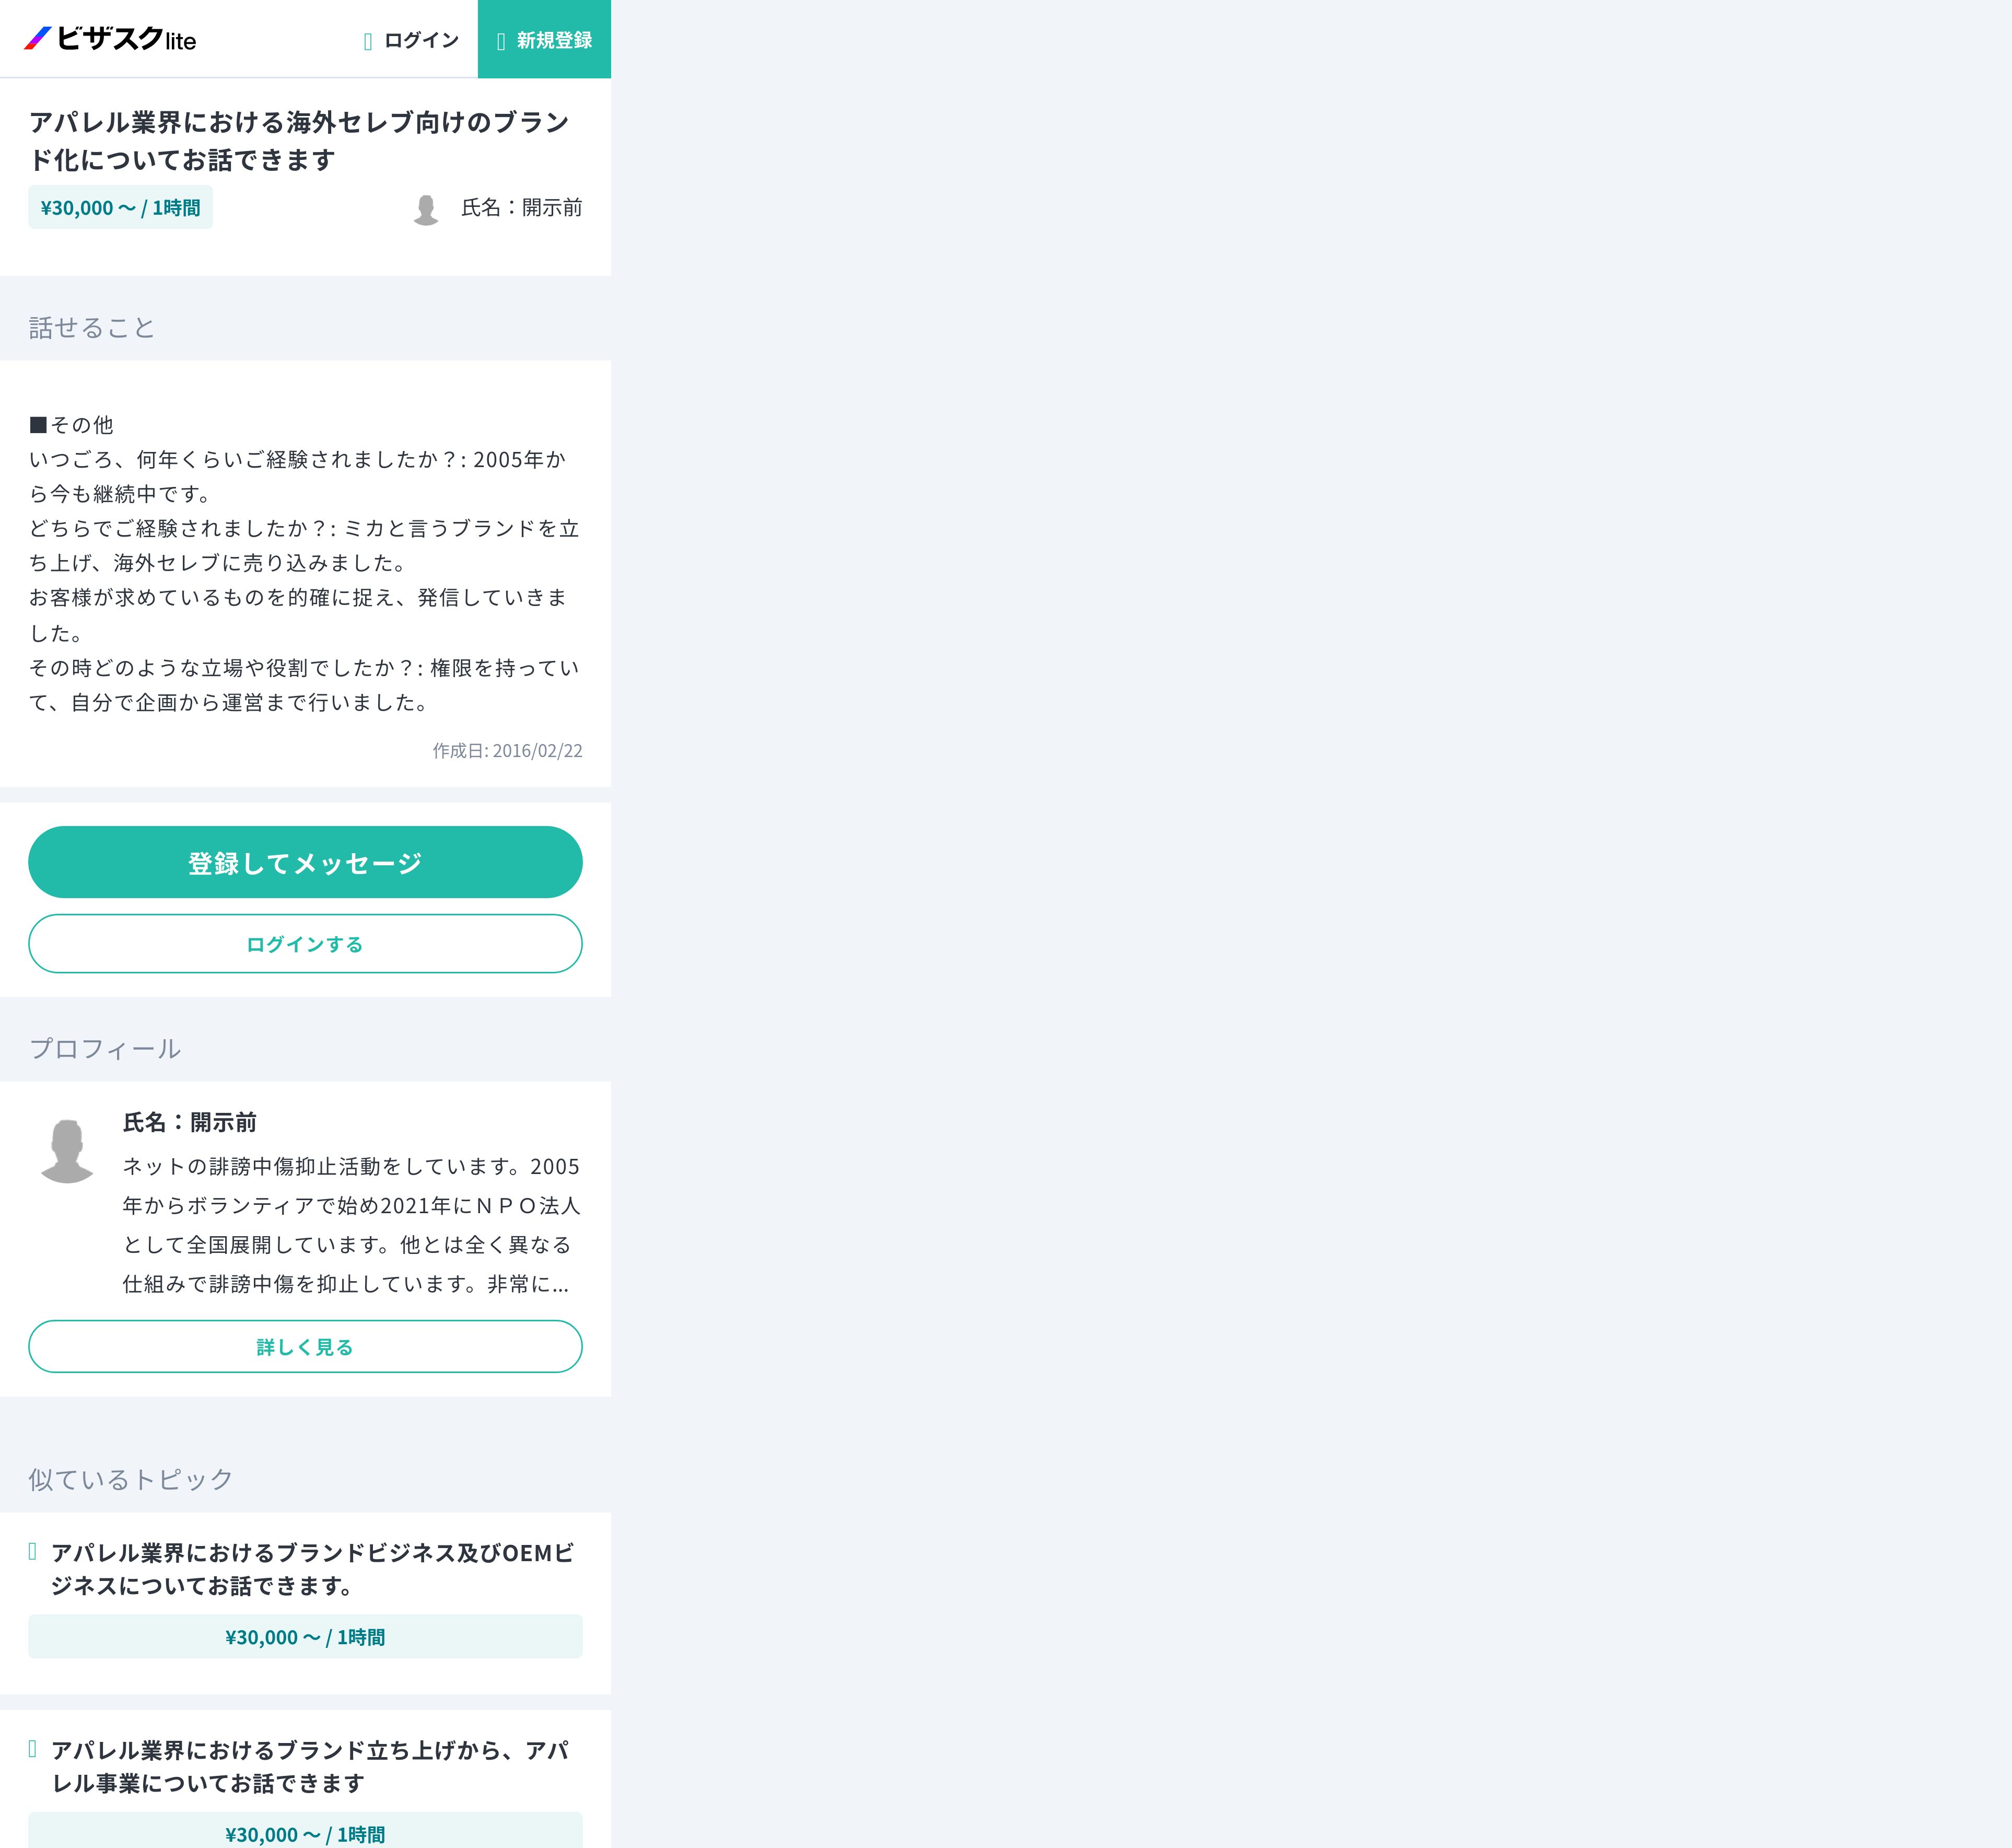The width and height of the screenshot is (2012, 1848).
Task: Open topic about ブランドビジネス及びOEMビジネス
Action: [x=312, y=1568]
